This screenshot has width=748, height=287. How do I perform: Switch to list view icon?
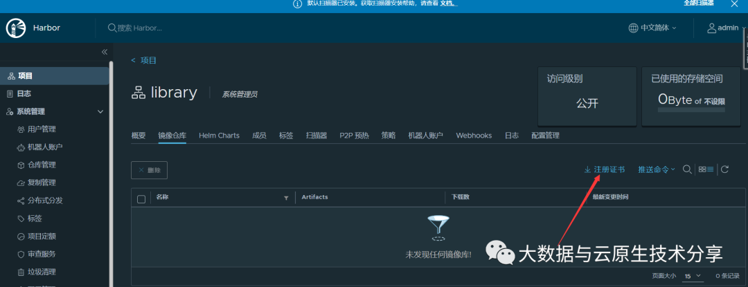(710, 169)
